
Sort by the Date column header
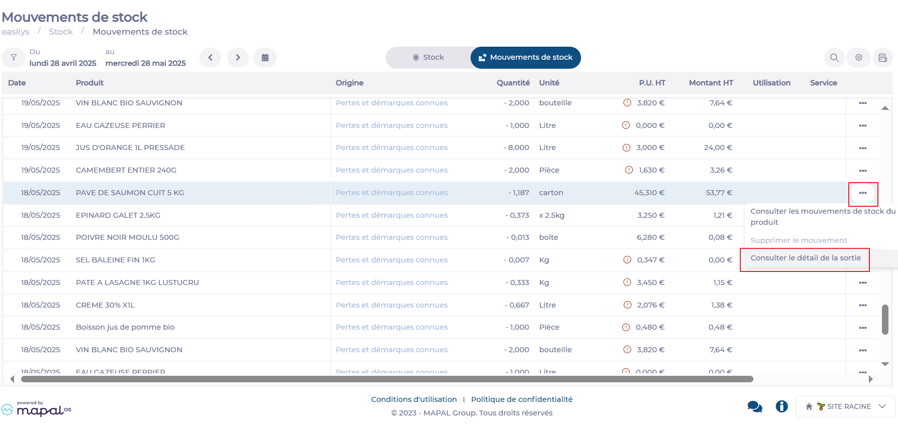(17, 83)
